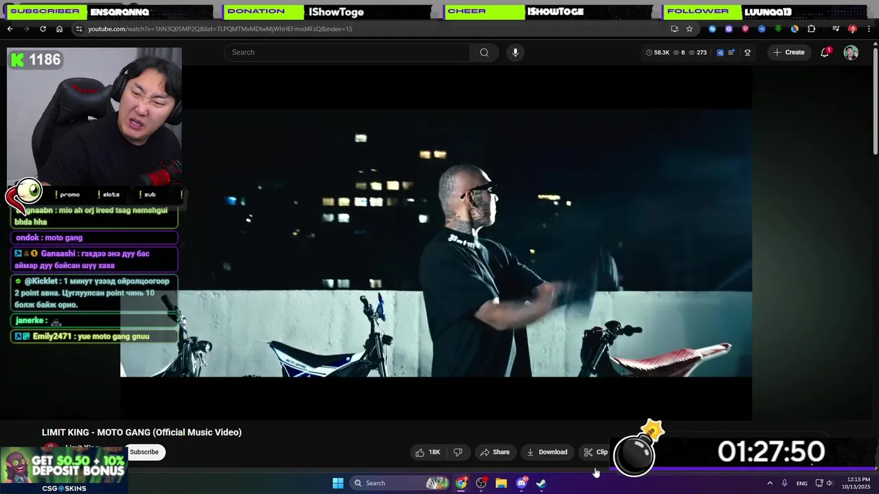Switch the ENG input language

[802, 484]
